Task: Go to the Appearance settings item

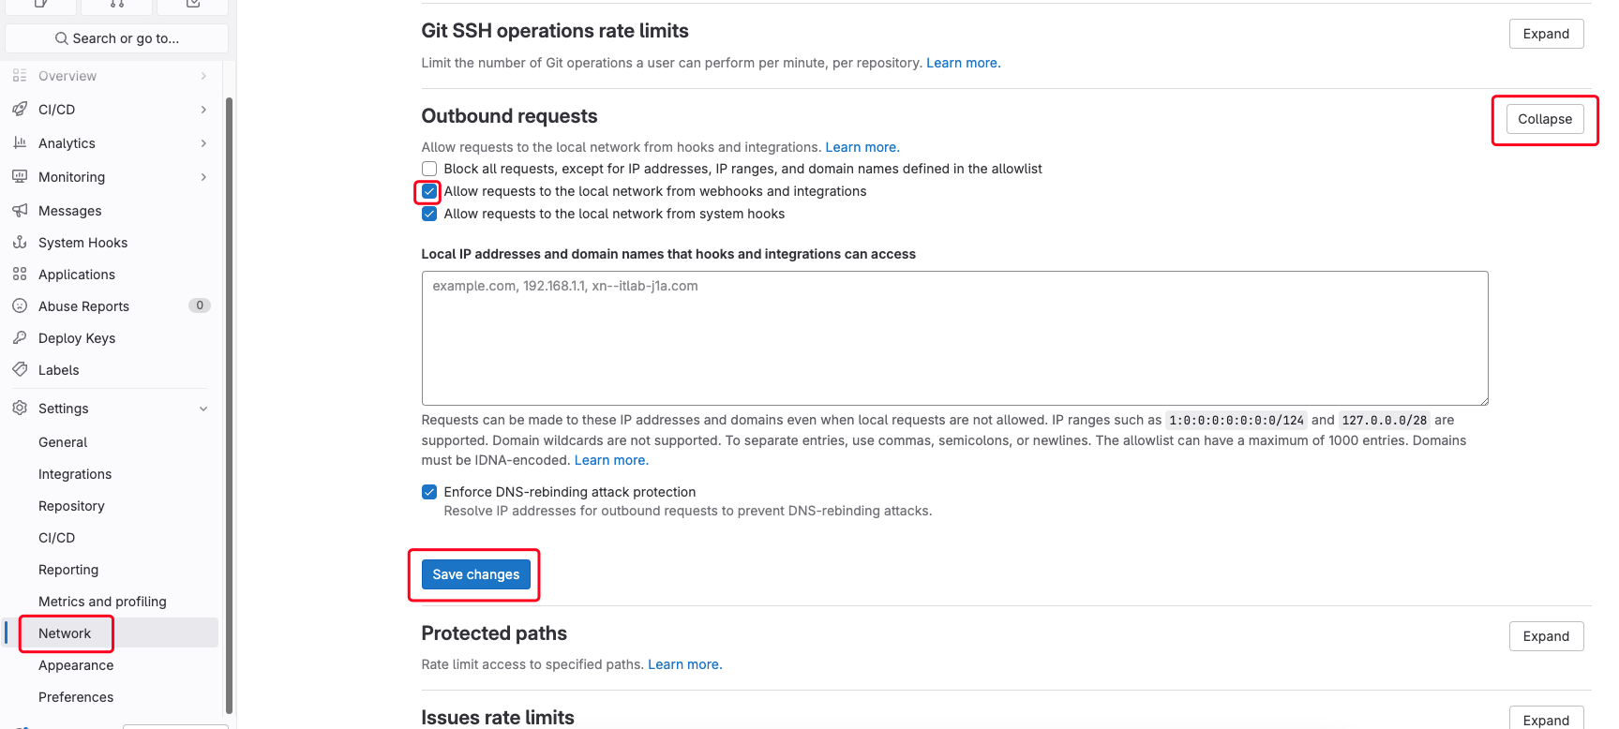Action: tap(76, 665)
